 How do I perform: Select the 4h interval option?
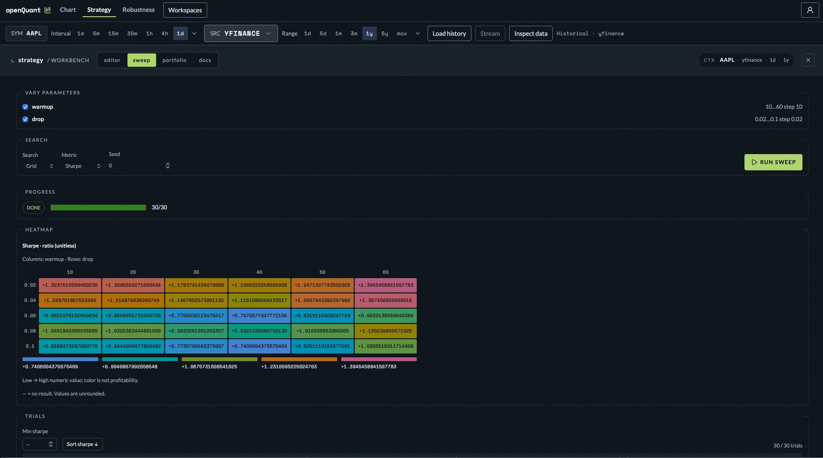[x=165, y=33]
